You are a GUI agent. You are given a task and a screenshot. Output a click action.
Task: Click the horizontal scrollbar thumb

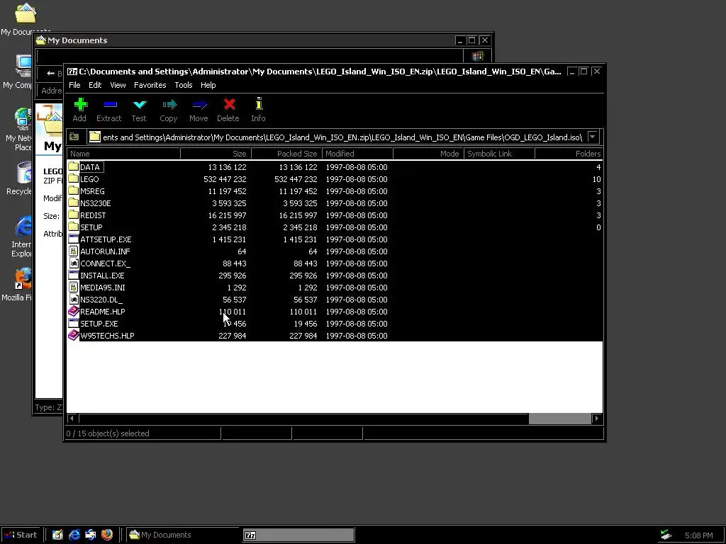[x=560, y=418]
